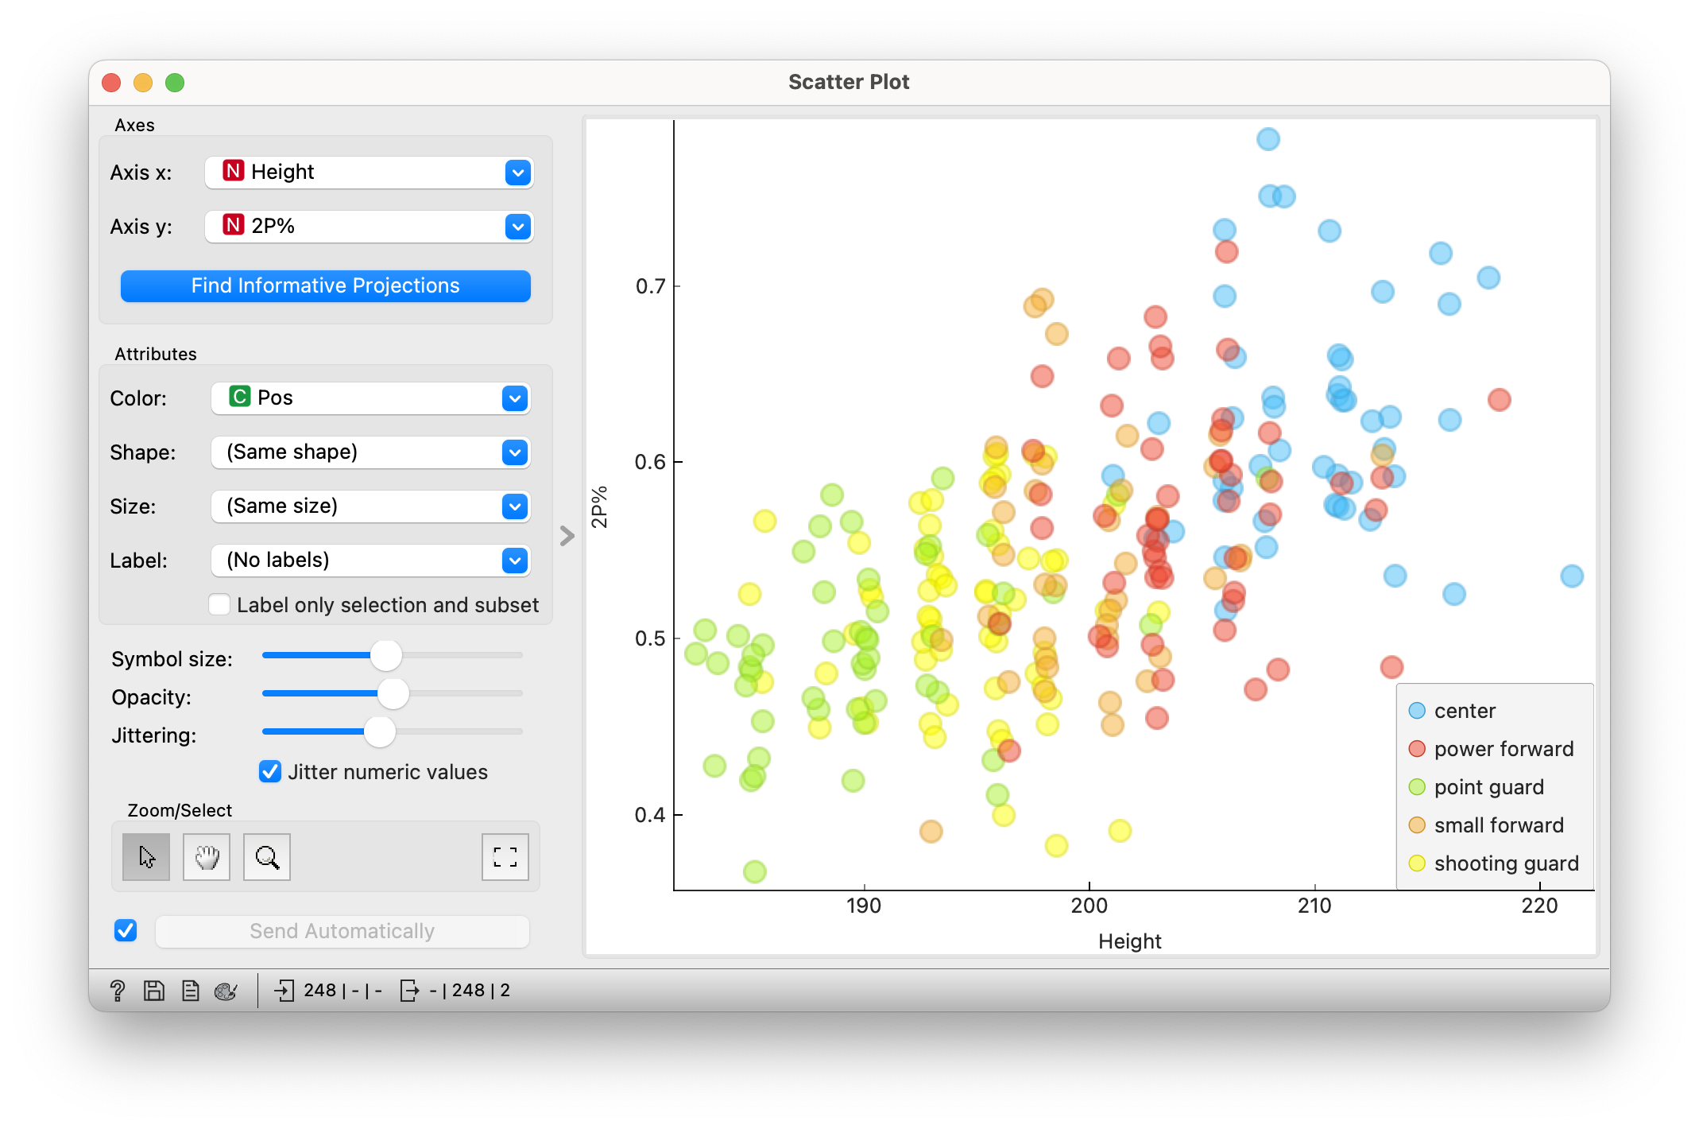Select the arrow selection tool
Viewport: 1699px width, 1129px height.
point(146,856)
